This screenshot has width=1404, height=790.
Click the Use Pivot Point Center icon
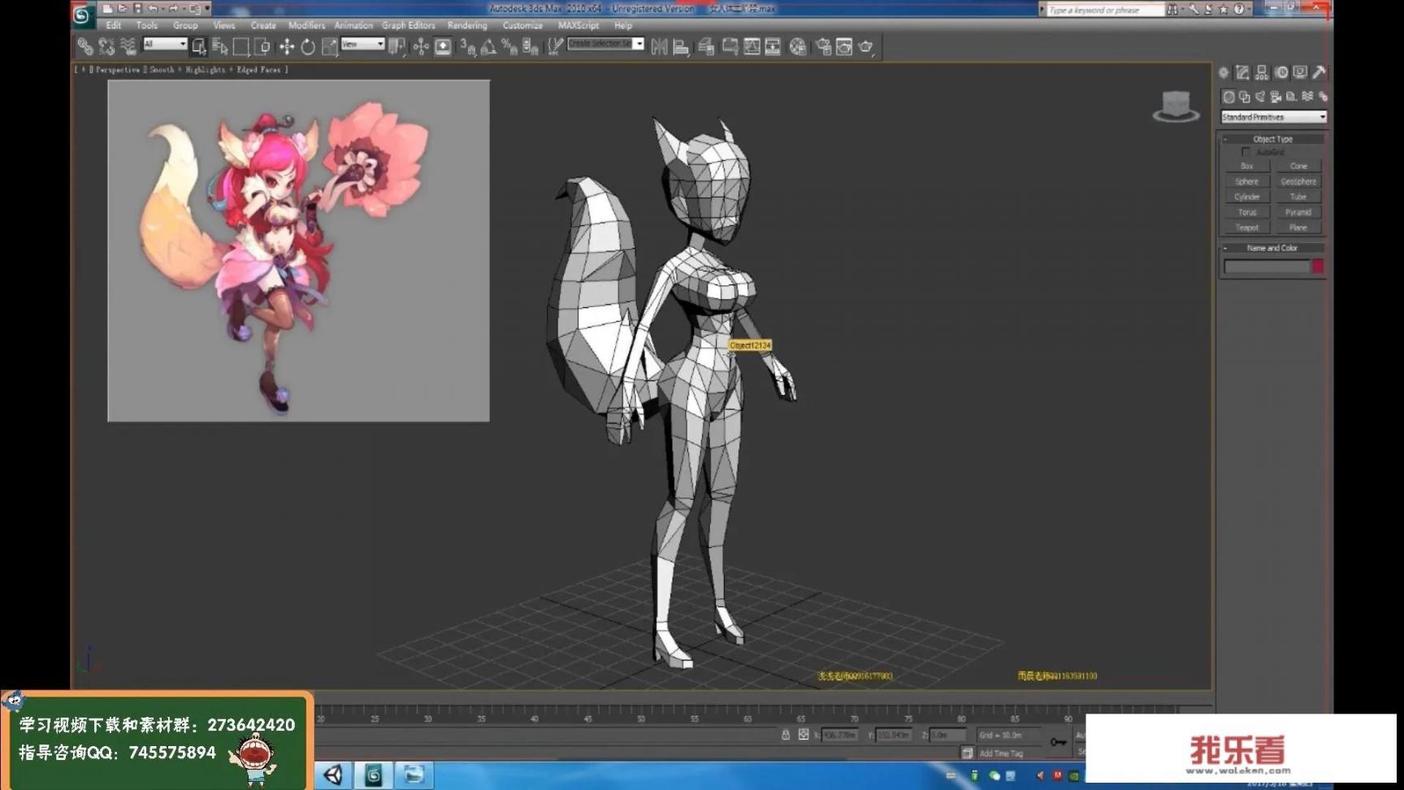pos(396,47)
